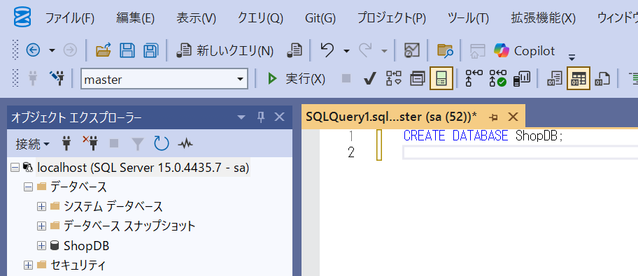Select the localhost server tree item

tap(143, 168)
